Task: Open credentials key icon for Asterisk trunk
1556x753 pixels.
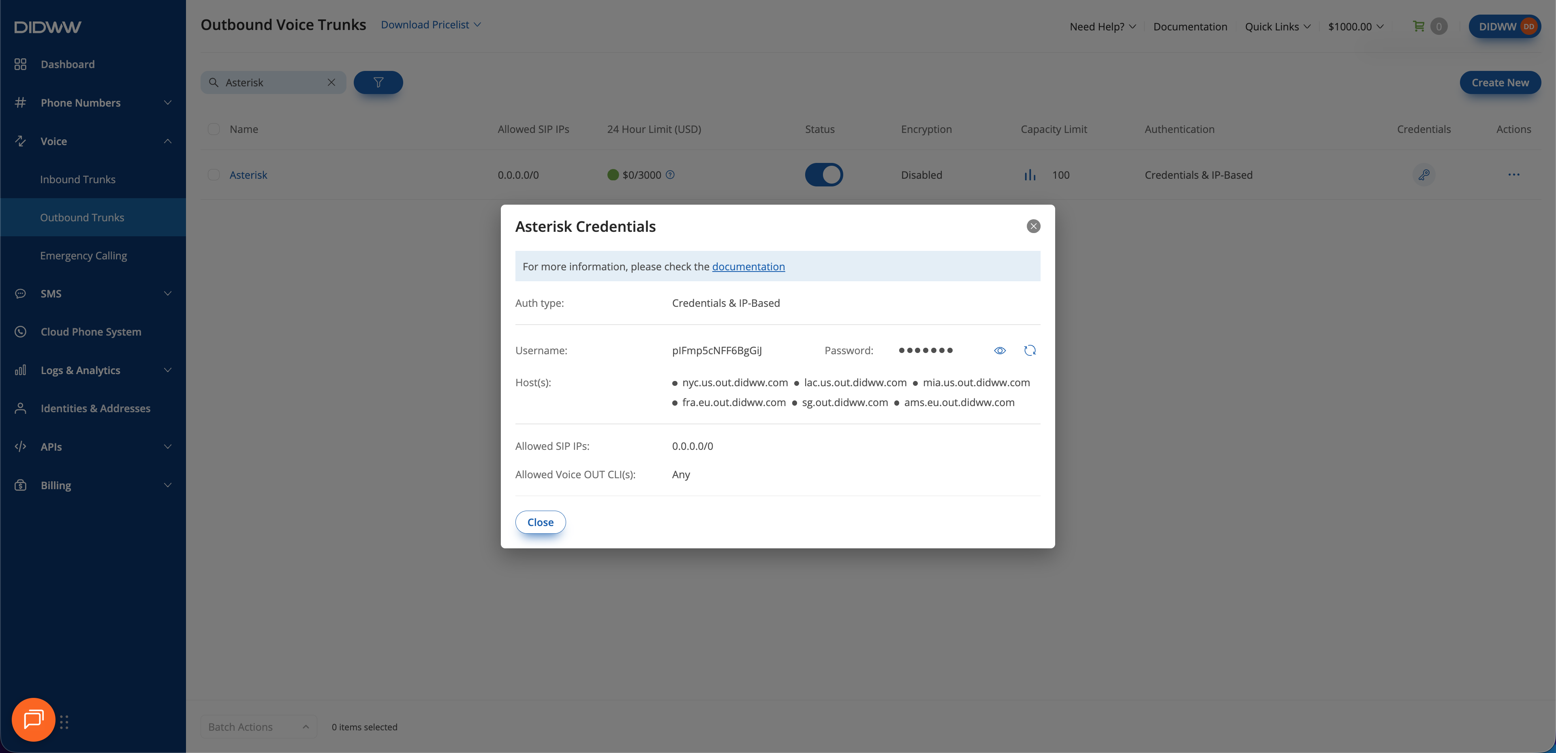Action: coord(1424,175)
